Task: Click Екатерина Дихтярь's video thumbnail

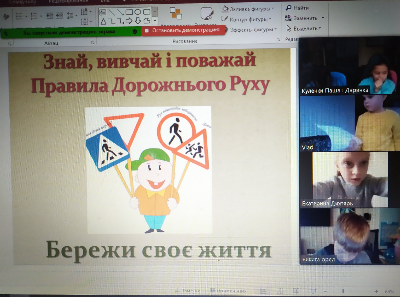Action: coord(350,179)
